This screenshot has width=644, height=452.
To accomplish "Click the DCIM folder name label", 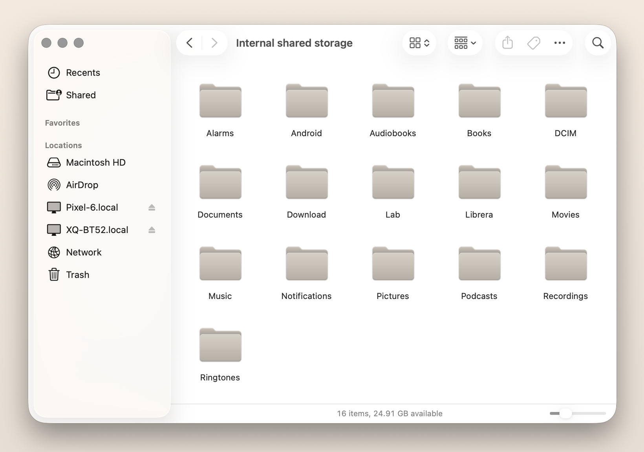I will coord(565,133).
